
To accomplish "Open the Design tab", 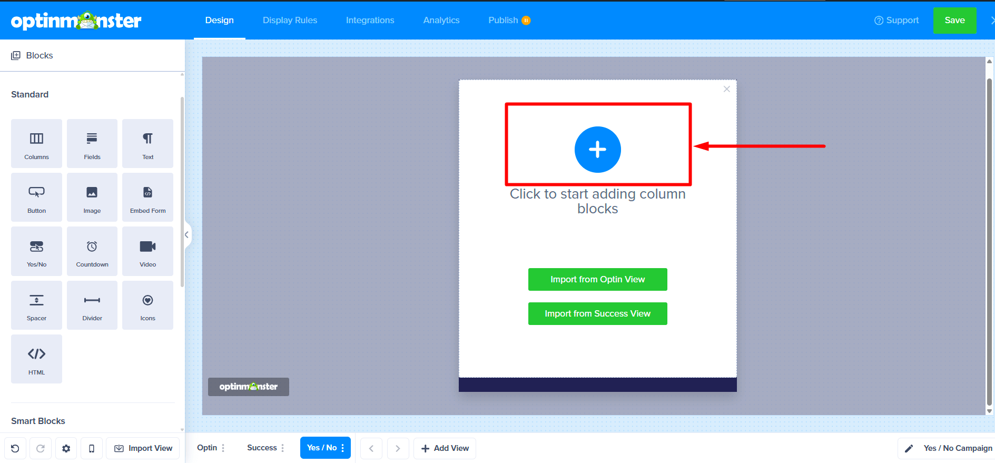I will tap(220, 20).
